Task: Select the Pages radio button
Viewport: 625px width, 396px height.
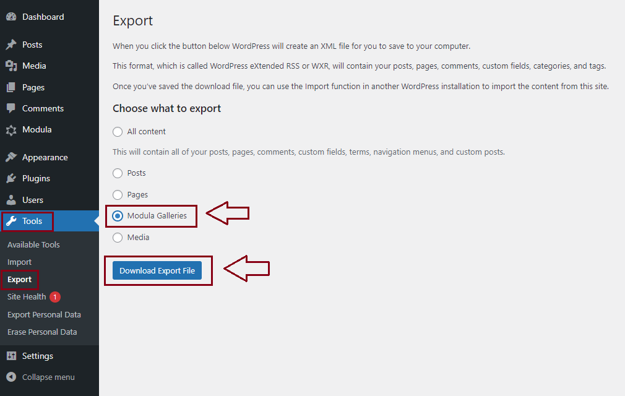Action: tap(118, 195)
